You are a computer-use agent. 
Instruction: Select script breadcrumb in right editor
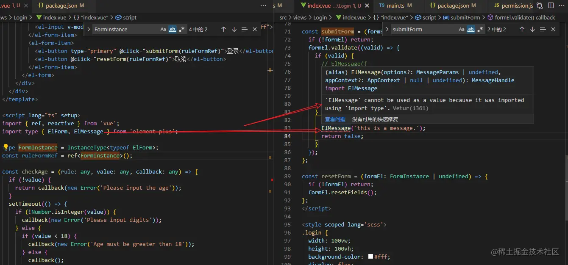425,18
